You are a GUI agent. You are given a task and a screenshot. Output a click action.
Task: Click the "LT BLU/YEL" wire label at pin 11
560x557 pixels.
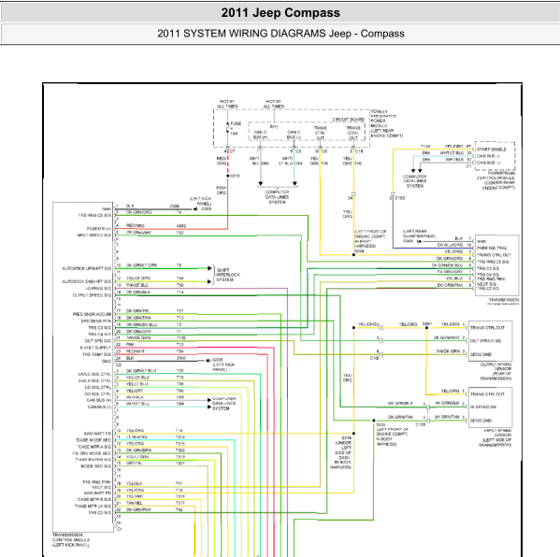tap(136, 437)
